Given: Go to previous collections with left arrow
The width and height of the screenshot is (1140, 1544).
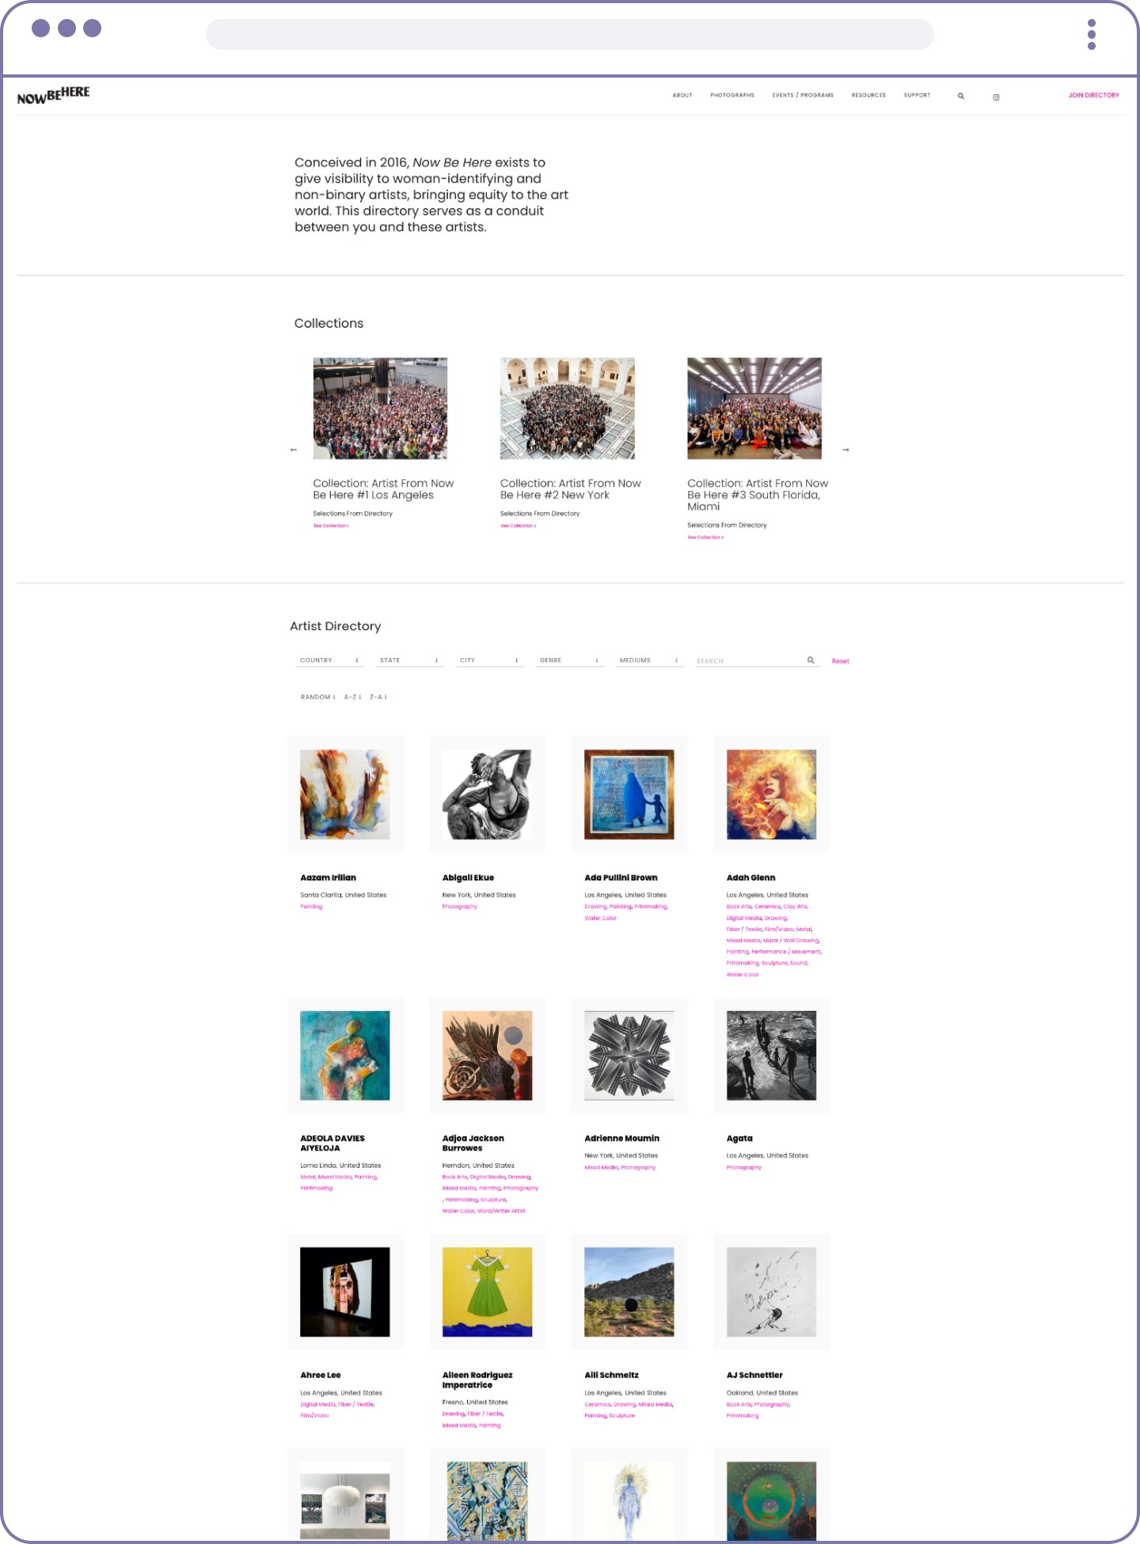Looking at the screenshot, I should (294, 450).
